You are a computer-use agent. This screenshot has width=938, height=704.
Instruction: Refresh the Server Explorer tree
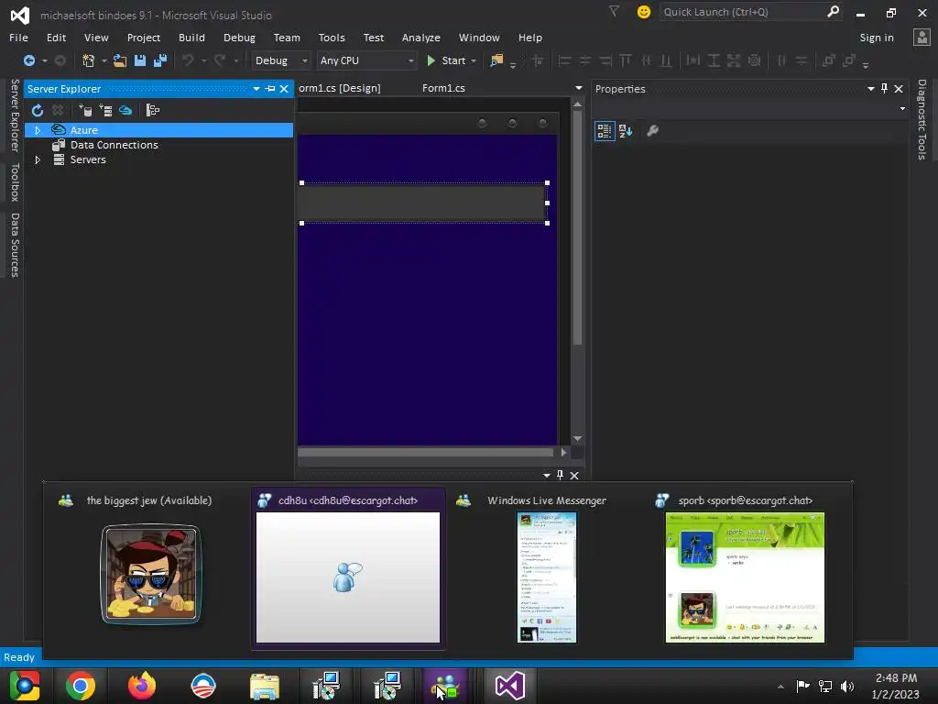[x=37, y=110]
